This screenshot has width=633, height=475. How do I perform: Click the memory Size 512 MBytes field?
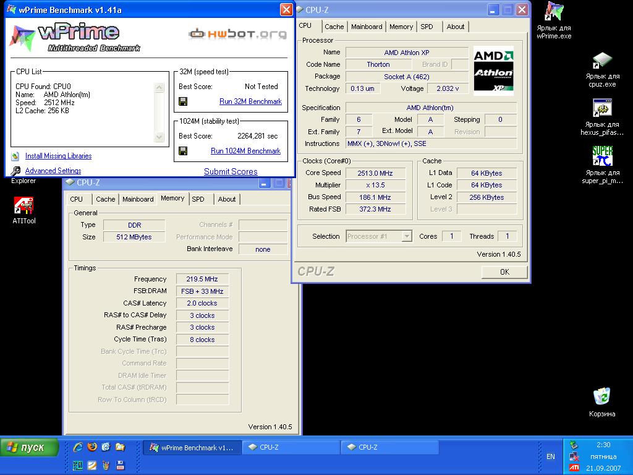pyautogui.click(x=134, y=237)
